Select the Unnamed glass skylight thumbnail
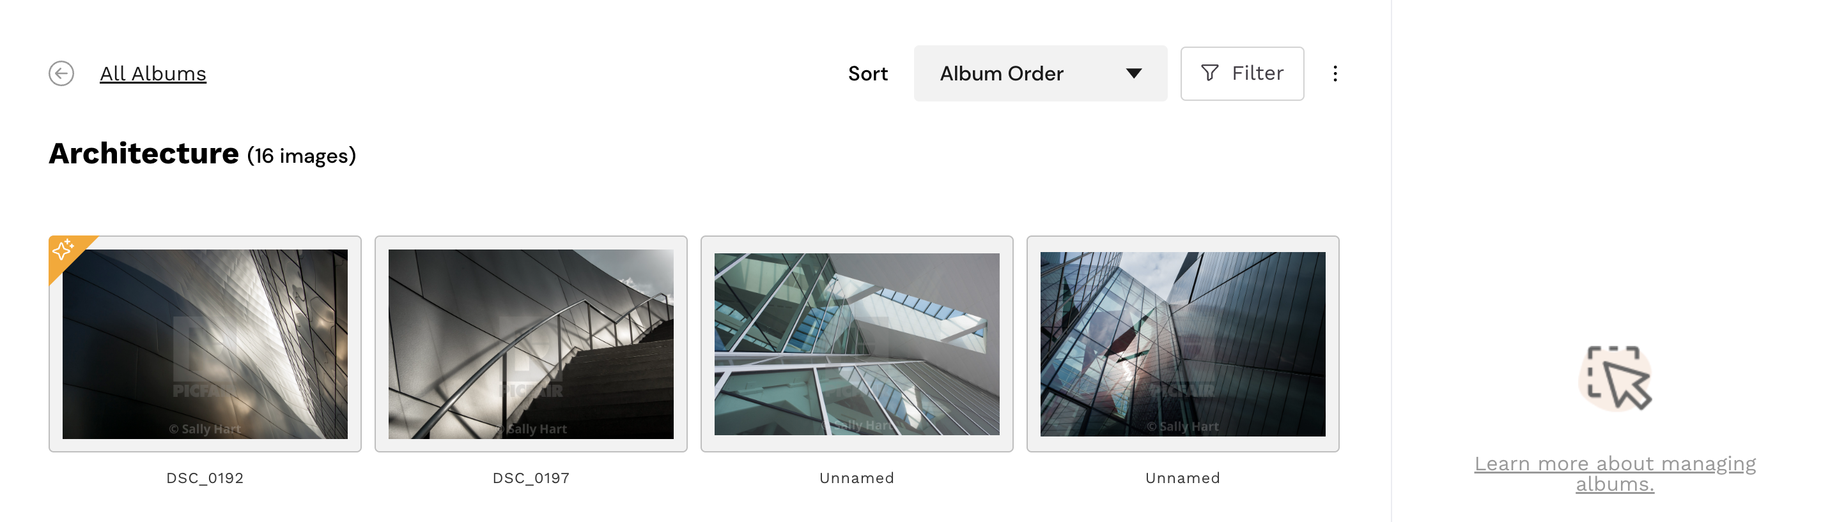 coord(856,344)
